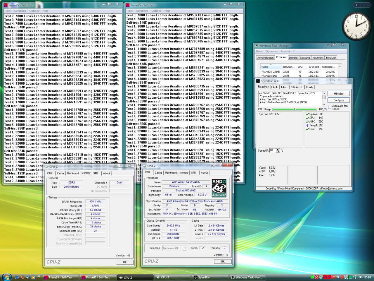This screenshot has height=281, width=374.
Task: Click Configure button in SpeedFan
Action: 339,100
